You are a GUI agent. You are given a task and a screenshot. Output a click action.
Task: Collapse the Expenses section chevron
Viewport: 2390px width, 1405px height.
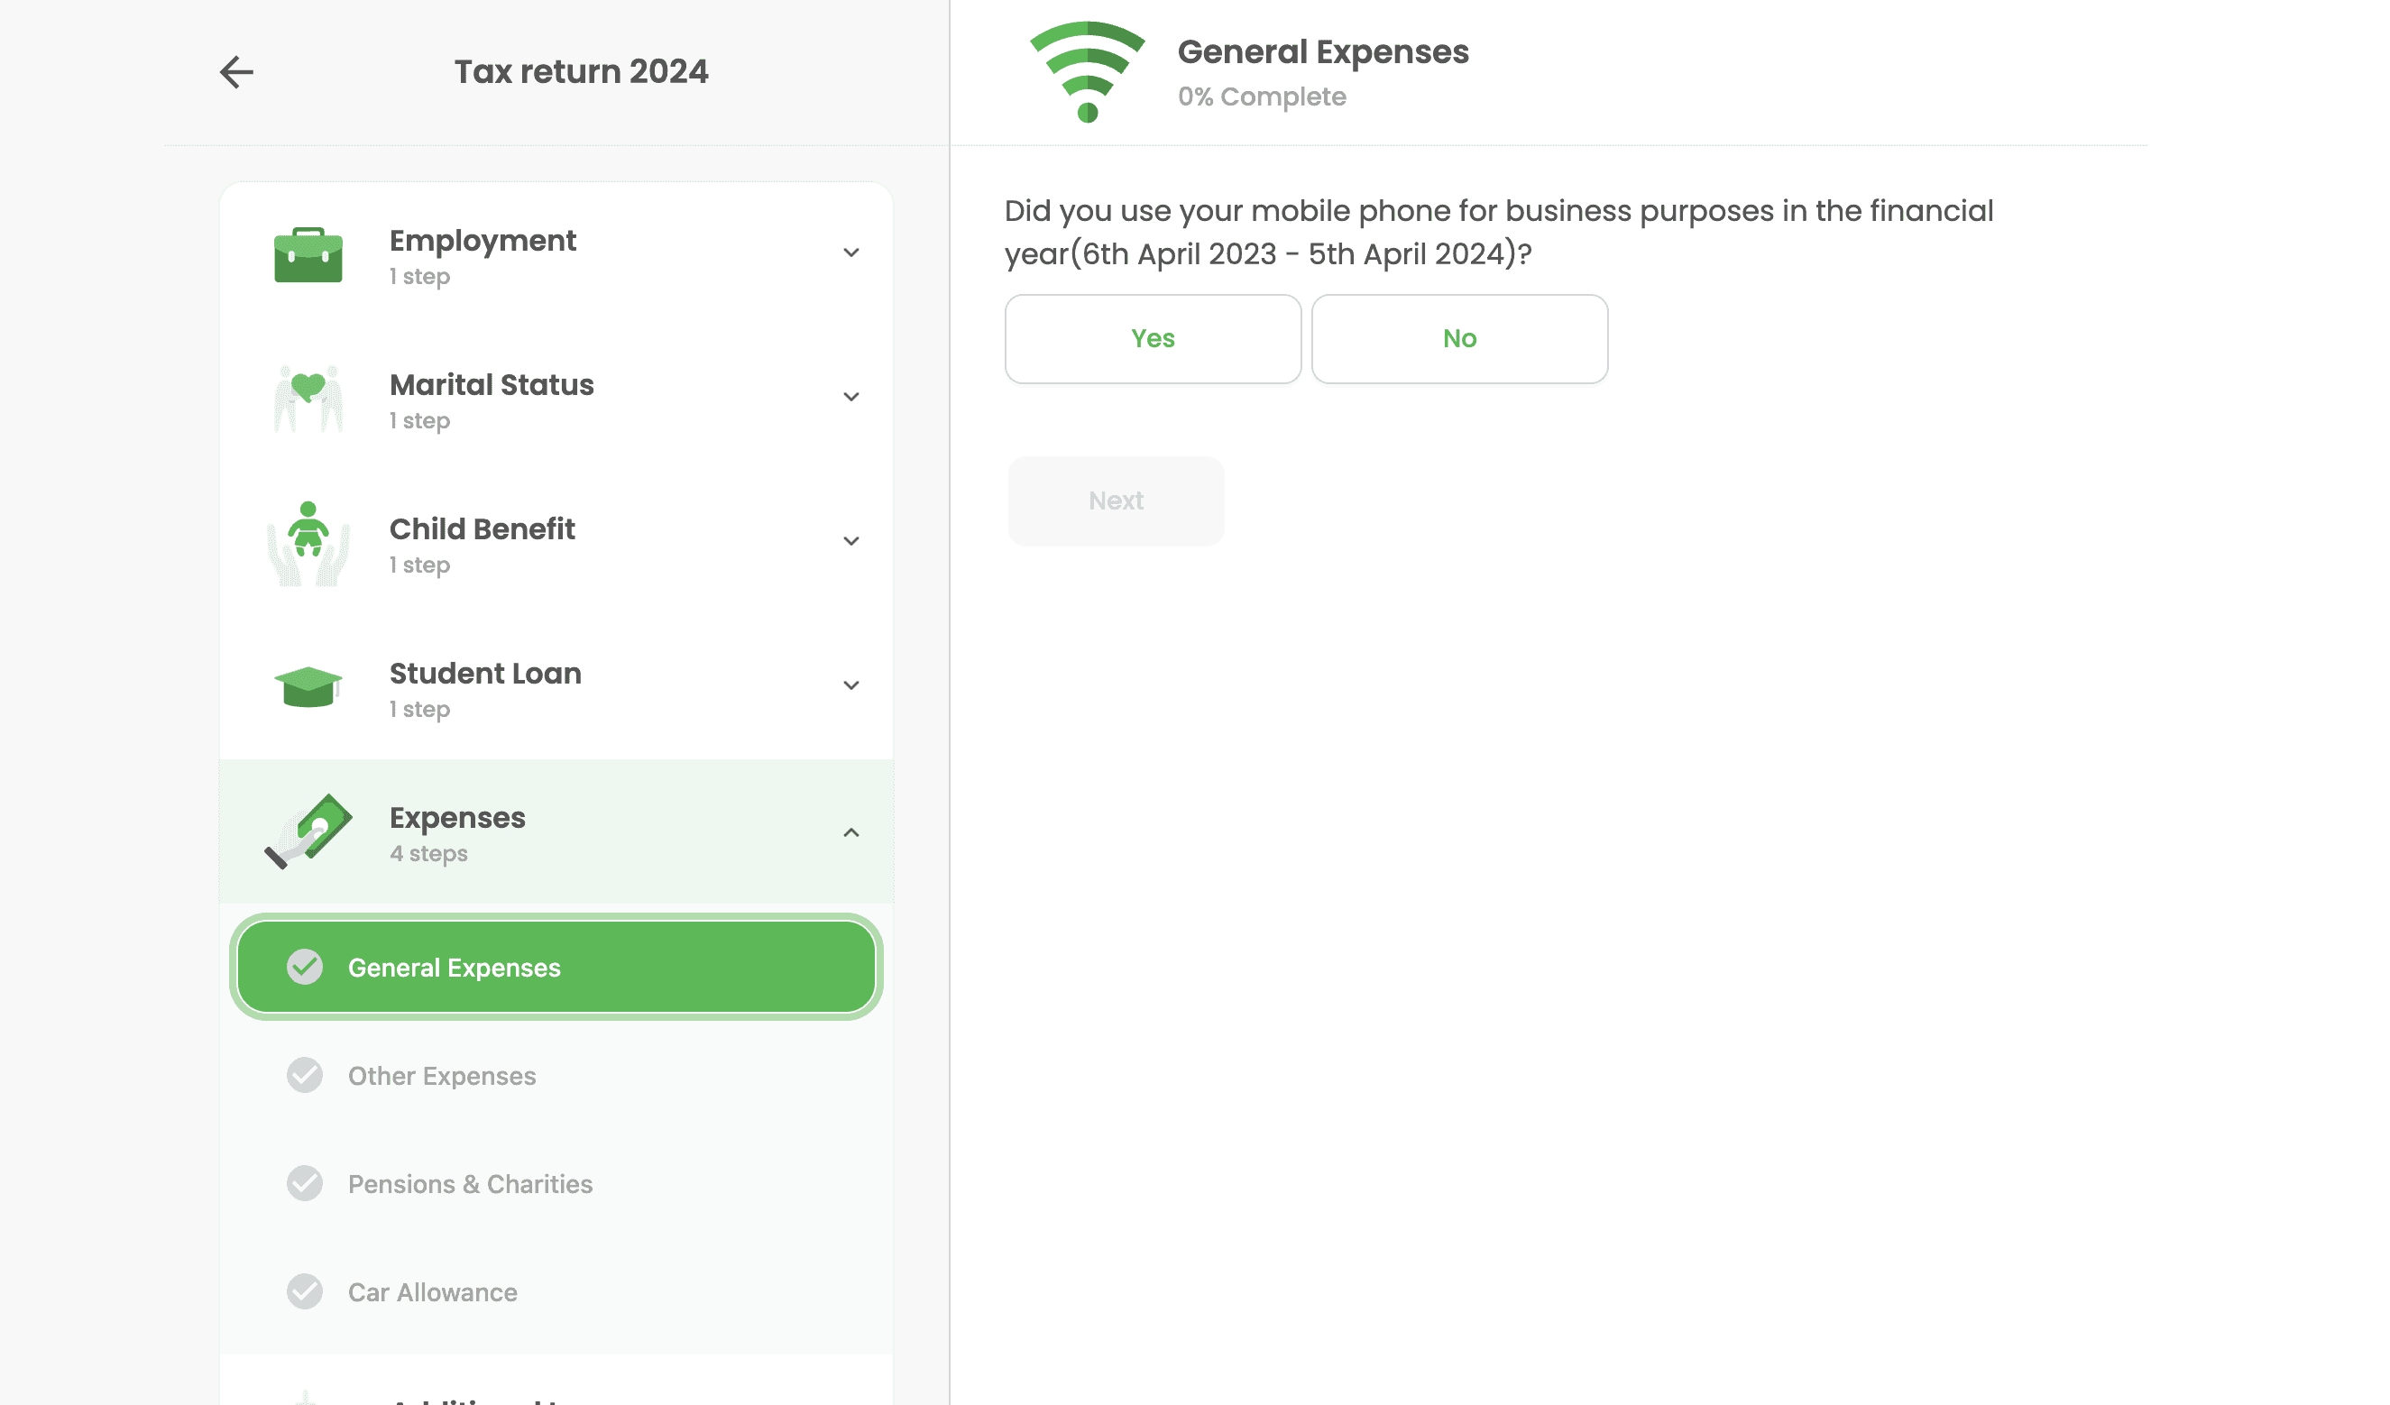coord(850,832)
